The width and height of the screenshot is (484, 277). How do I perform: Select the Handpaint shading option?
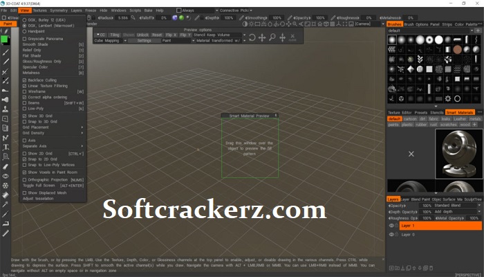pyautogui.click(x=33, y=31)
